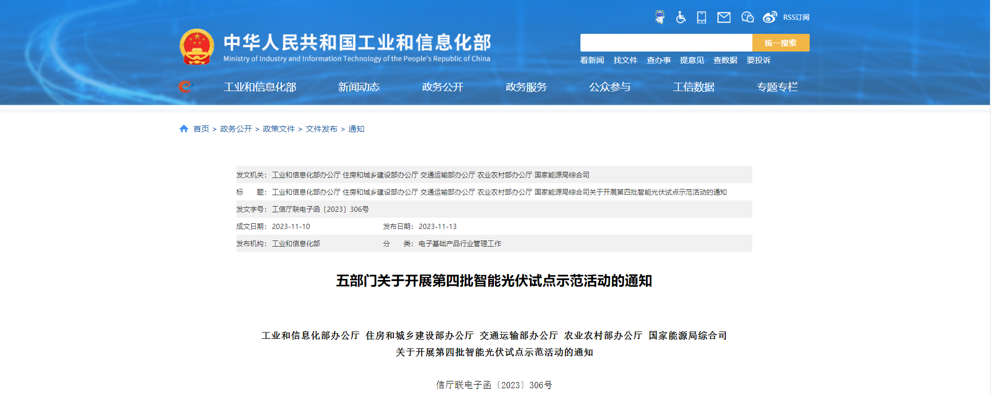Go to 政策文件 in the breadcrumb

[x=279, y=129]
